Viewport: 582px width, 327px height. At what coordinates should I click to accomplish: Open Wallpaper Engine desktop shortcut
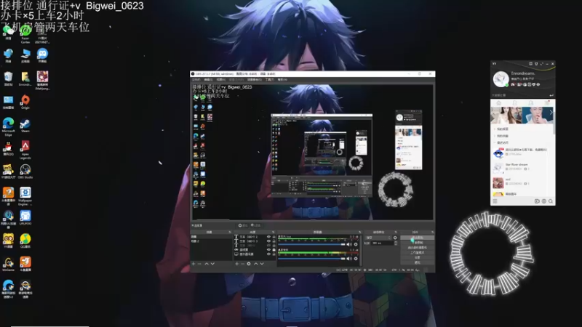click(25, 196)
